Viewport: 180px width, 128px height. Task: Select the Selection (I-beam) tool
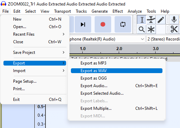tap(142, 20)
